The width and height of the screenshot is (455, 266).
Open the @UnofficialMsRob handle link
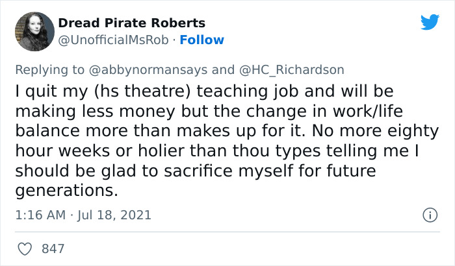click(114, 40)
